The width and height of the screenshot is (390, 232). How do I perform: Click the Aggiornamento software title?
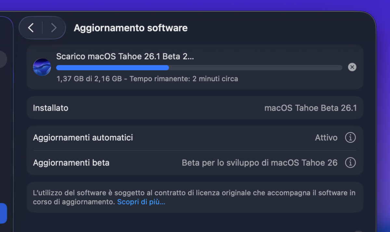click(x=131, y=28)
